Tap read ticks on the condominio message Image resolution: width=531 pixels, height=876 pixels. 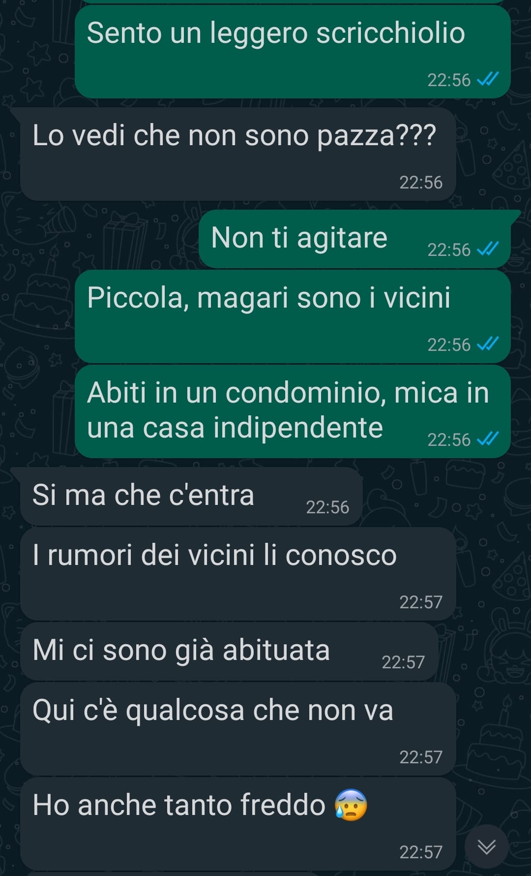(x=488, y=439)
